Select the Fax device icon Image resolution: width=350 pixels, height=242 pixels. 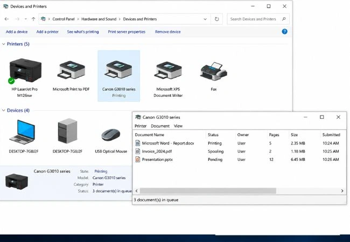214,72
